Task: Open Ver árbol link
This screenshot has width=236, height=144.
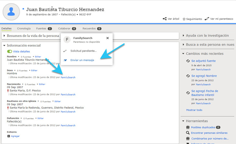Action: 173,19
